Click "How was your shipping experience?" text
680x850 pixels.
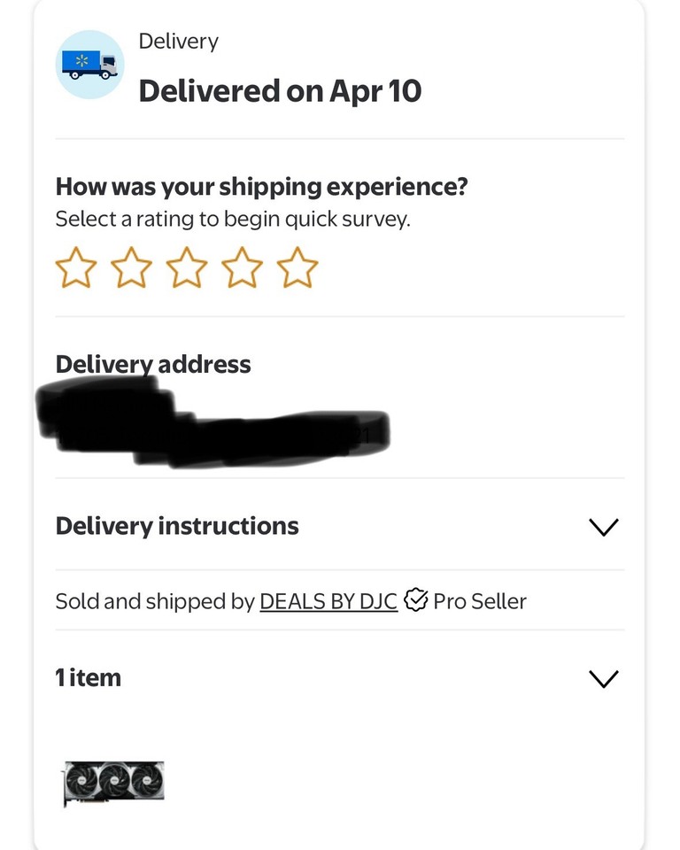261,187
